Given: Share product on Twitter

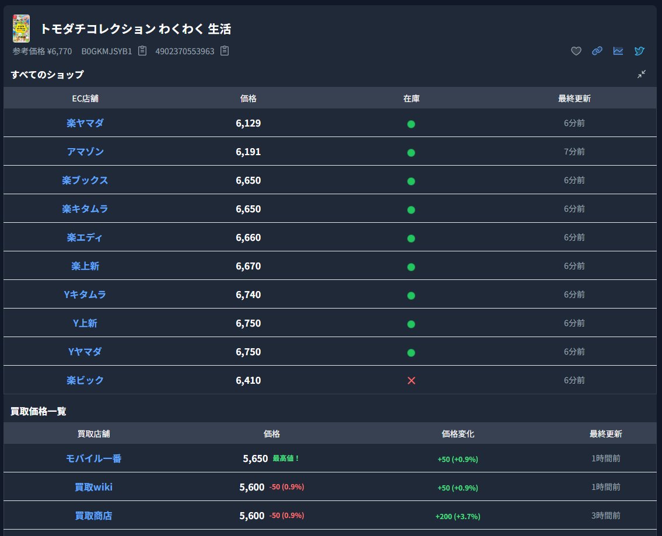Looking at the screenshot, I should (639, 51).
